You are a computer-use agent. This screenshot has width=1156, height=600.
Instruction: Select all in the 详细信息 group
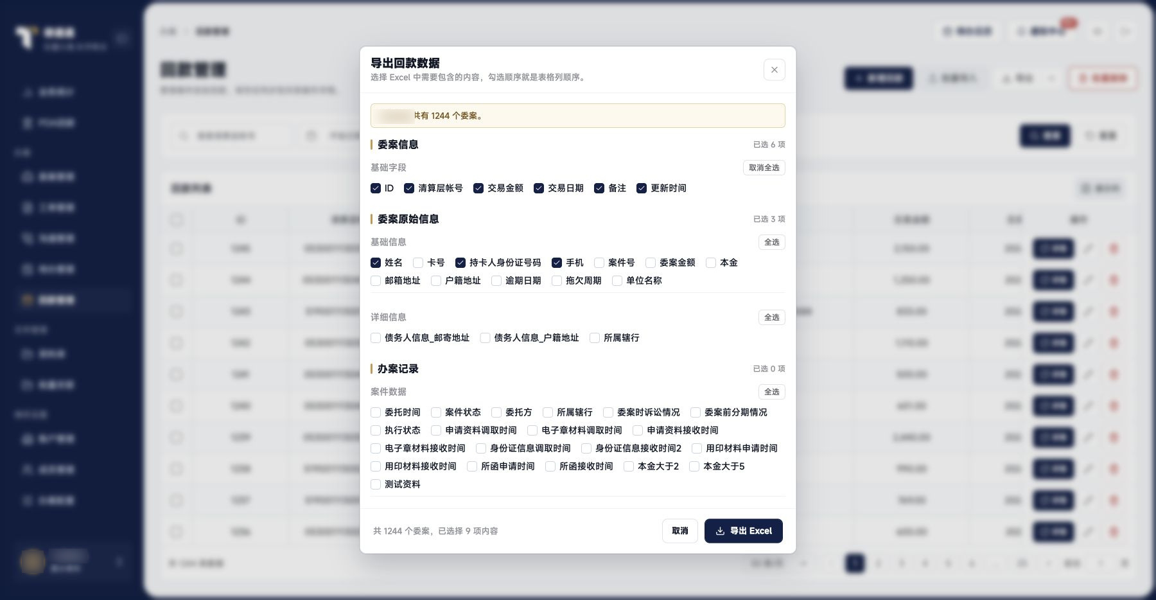click(x=771, y=317)
